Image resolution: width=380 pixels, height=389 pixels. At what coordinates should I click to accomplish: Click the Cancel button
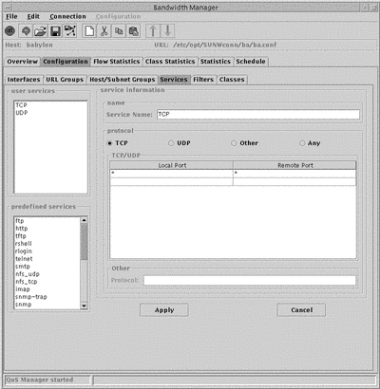301,310
